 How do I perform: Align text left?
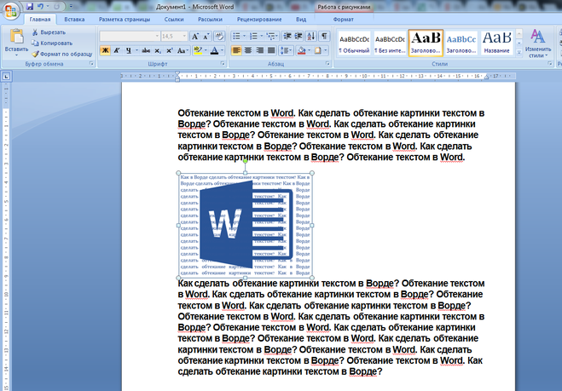[236, 50]
